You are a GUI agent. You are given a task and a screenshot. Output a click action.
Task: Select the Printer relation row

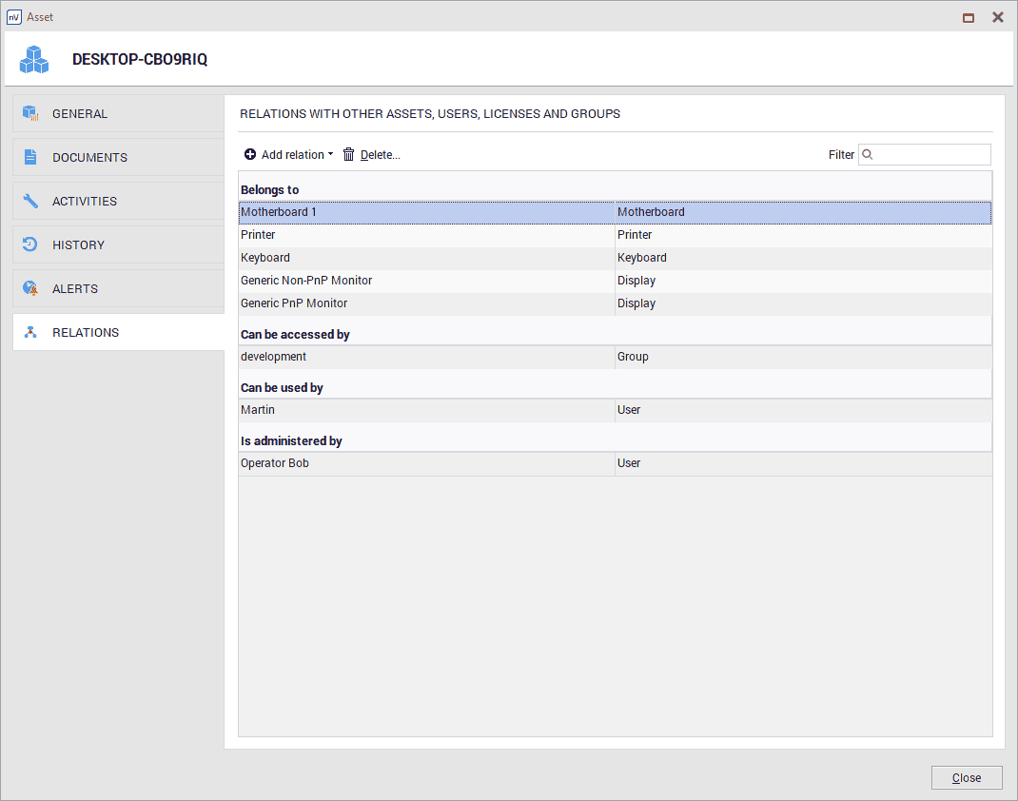click(425, 235)
